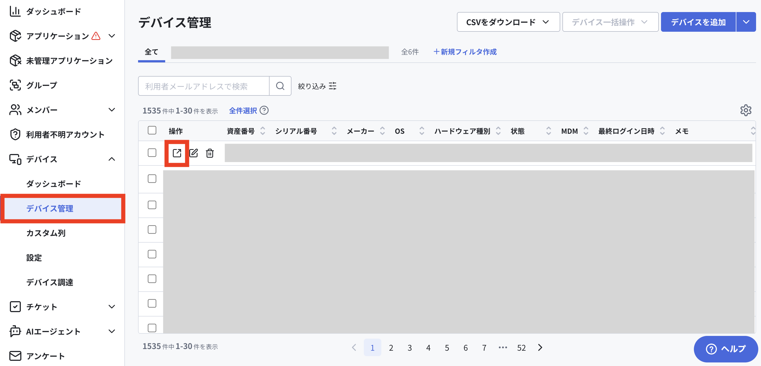Viewport: 761px width, 366px height.
Task: Click the チケット checkbox icon in sidebar
Action: pos(15,307)
